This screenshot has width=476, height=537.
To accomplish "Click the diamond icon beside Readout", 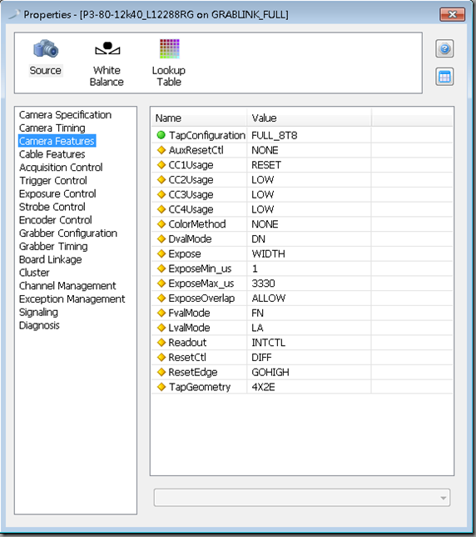I will 161,342.
